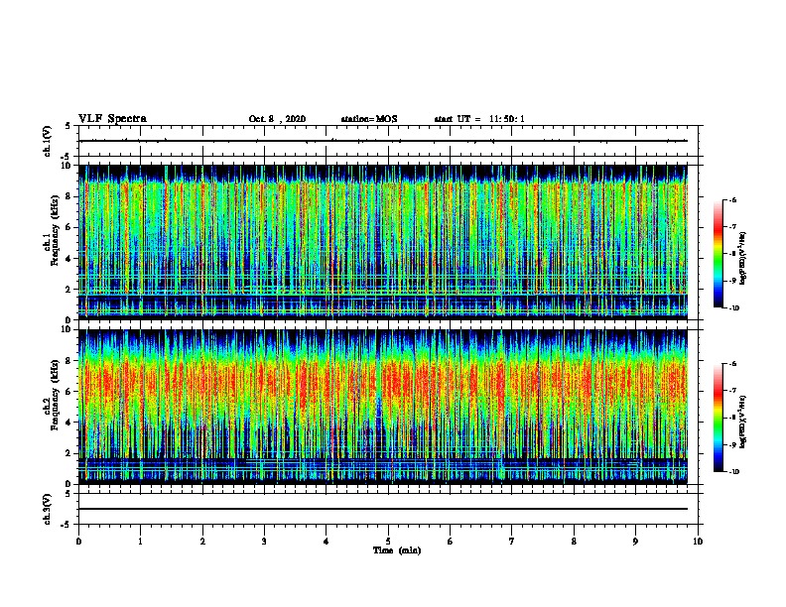
Task: Click the time axis tick label "0"
Action: click(78, 542)
